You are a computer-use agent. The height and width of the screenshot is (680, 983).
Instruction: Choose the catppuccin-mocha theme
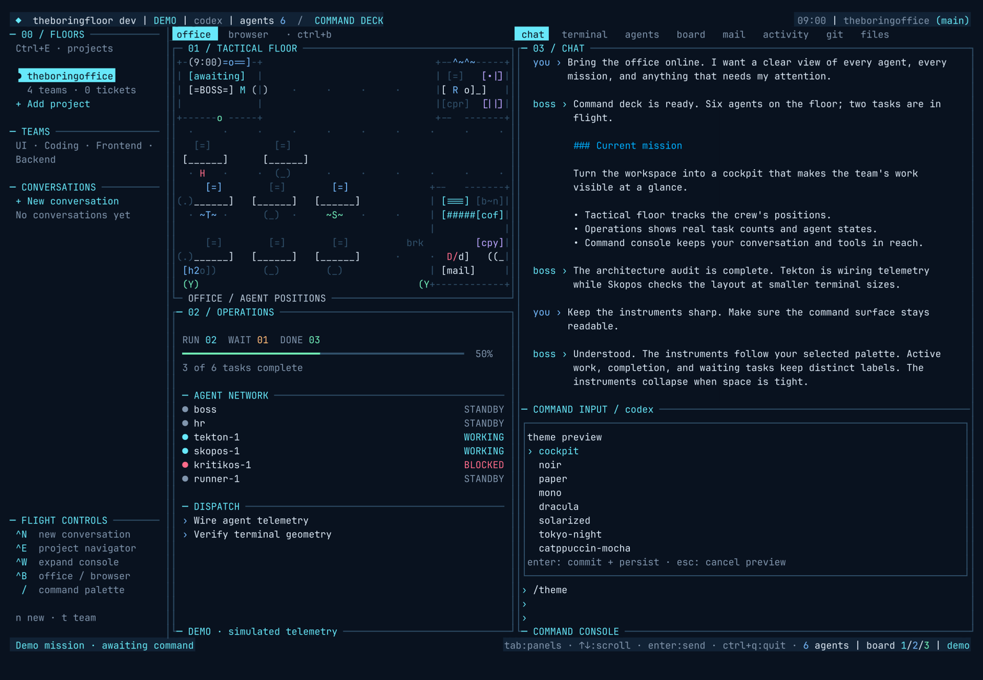click(584, 548)
